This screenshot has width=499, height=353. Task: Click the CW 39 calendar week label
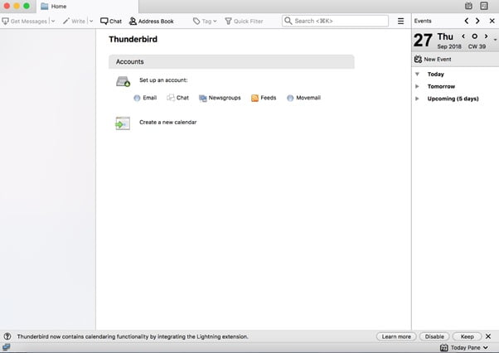(x=477, y=46)
